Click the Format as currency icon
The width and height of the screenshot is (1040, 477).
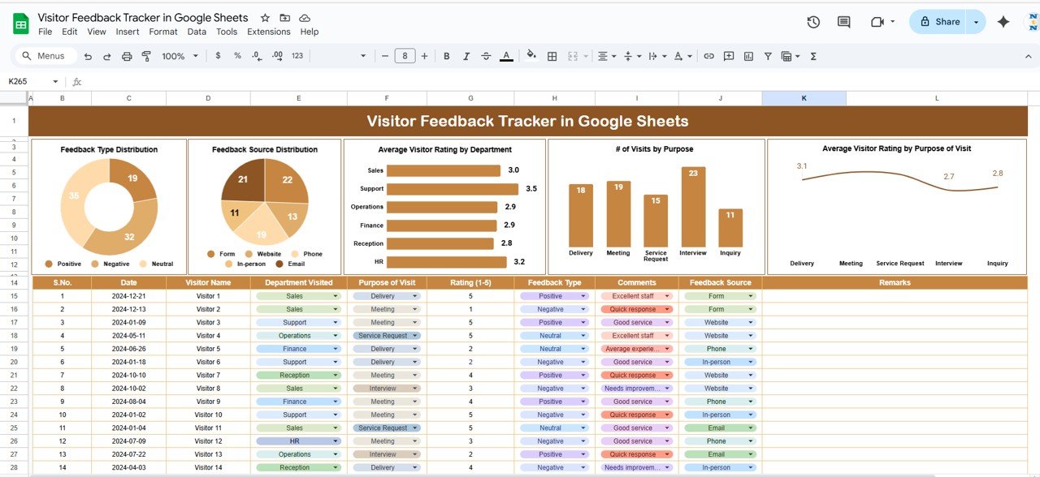point(217,56)
